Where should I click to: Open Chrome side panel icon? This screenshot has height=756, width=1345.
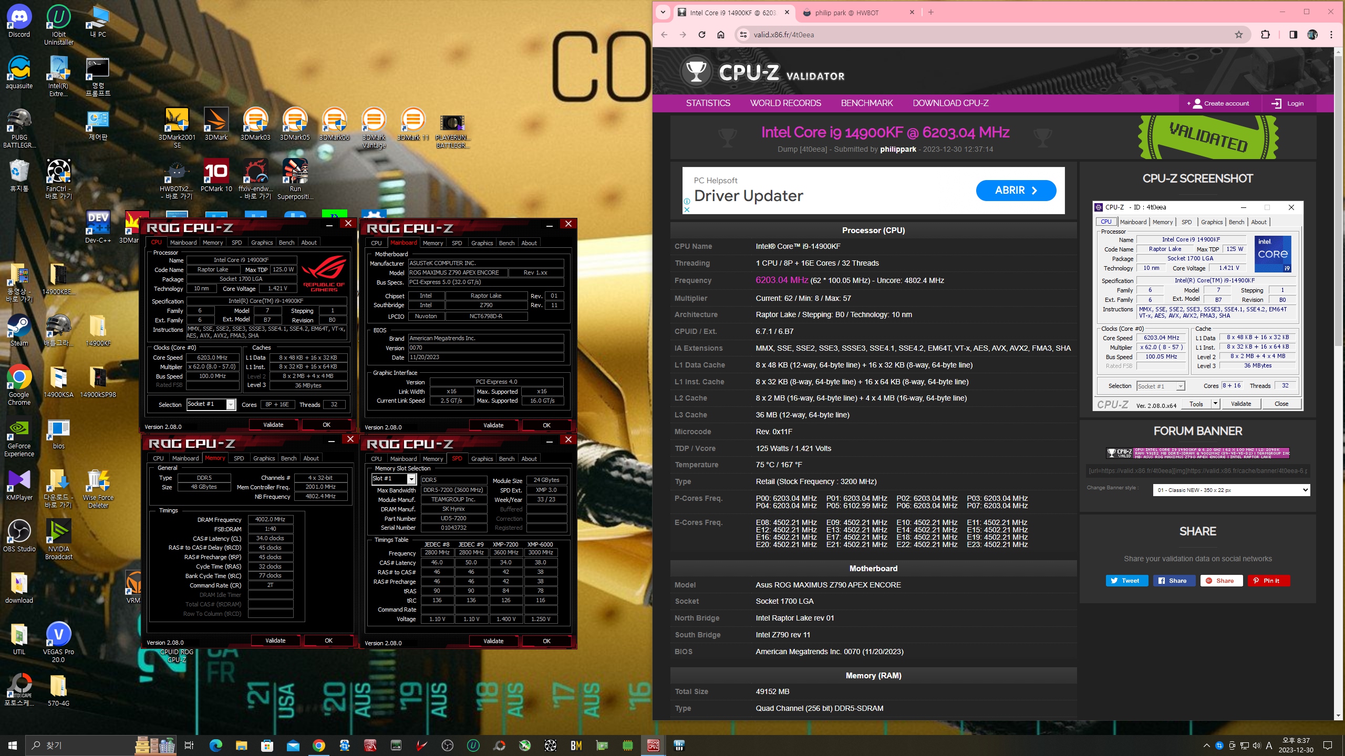pos(1293,35)
